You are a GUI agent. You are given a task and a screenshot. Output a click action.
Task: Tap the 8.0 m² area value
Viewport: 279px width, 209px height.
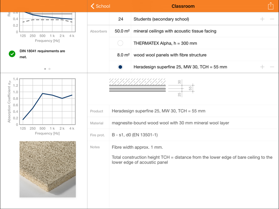coord(123,55)
